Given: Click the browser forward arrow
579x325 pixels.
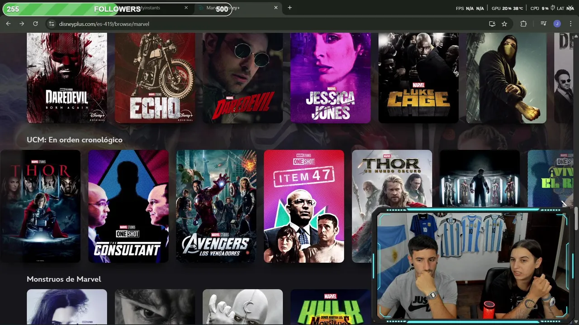Looking at the screenshot, I should (x=22, y=23).
